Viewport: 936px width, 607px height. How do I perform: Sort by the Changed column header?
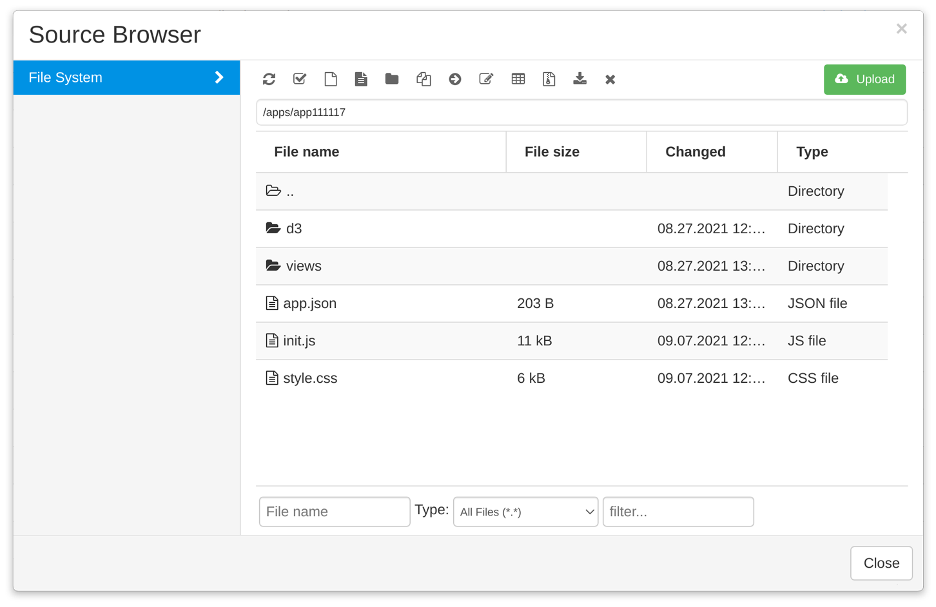(x=695, y=152)
